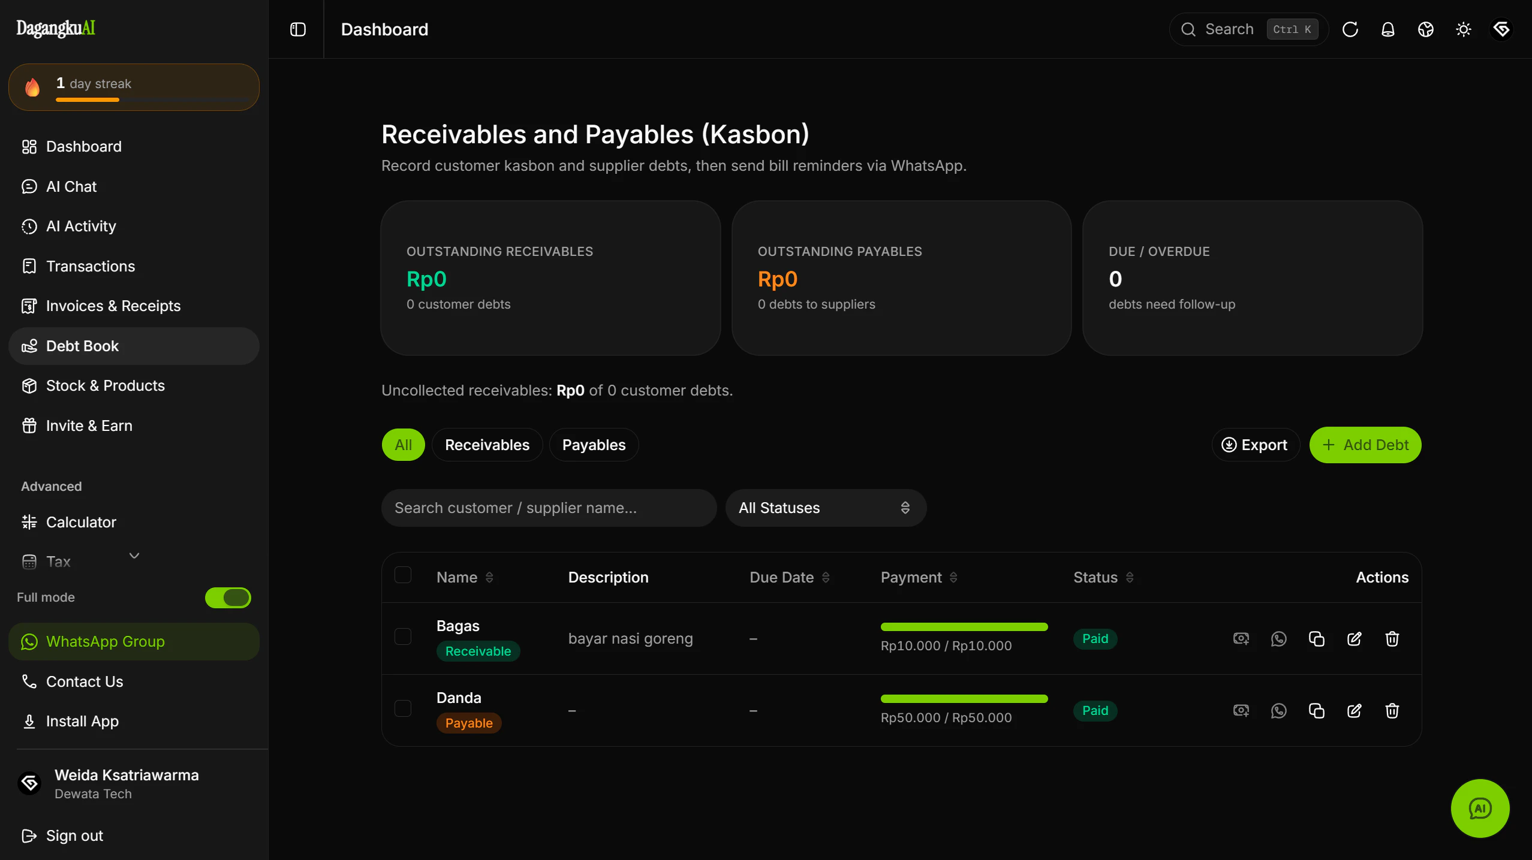Switch light mode with sun icon
The height and width of the screenshot is (860, 1532).
(1463, 29)
